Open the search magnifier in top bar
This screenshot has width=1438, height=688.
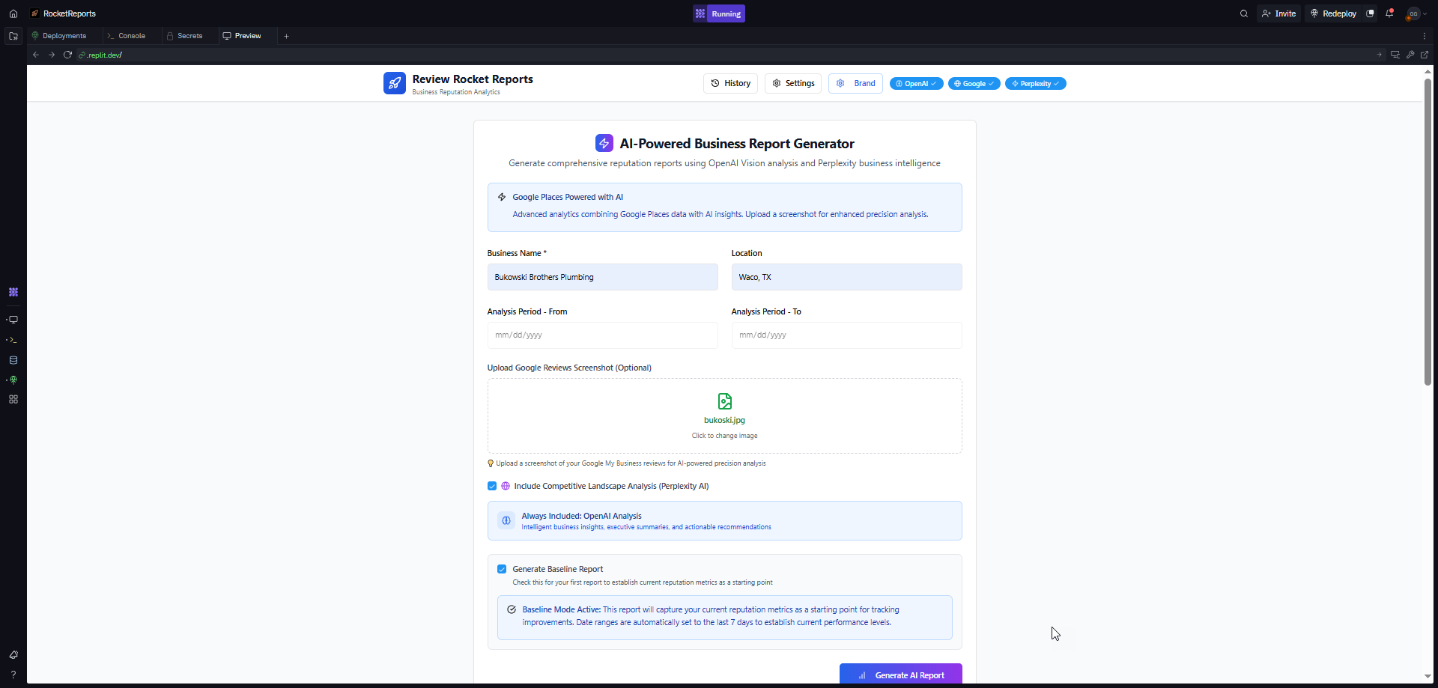coord(1244,13)
